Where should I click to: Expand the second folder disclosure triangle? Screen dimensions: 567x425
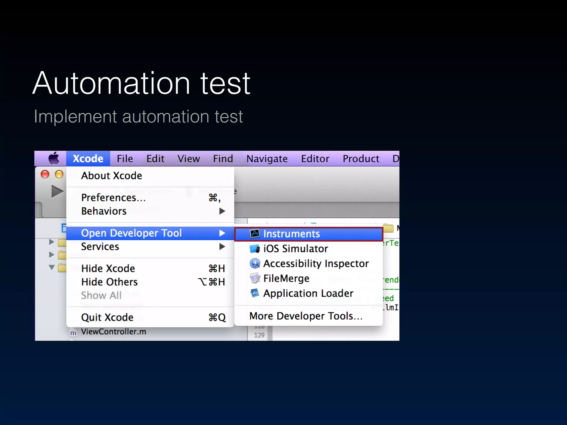pos(51,255)
